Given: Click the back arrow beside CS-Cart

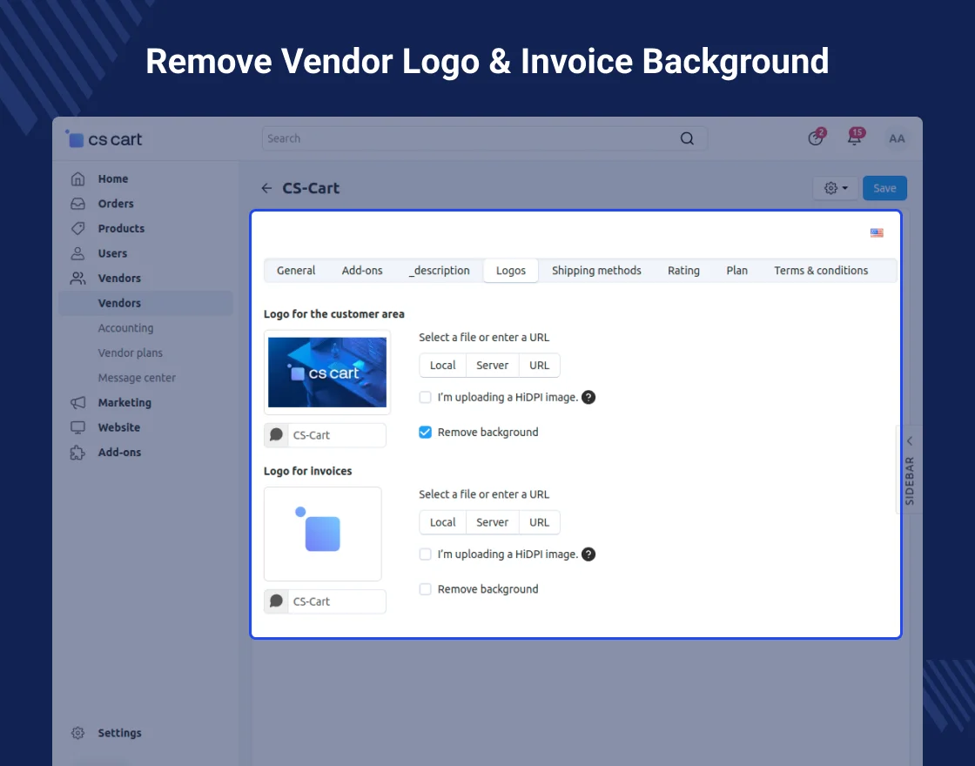Looking at the screenshot, I should [x=266, y=188].
